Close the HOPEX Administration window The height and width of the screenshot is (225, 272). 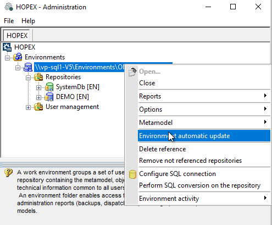point(258,7)
